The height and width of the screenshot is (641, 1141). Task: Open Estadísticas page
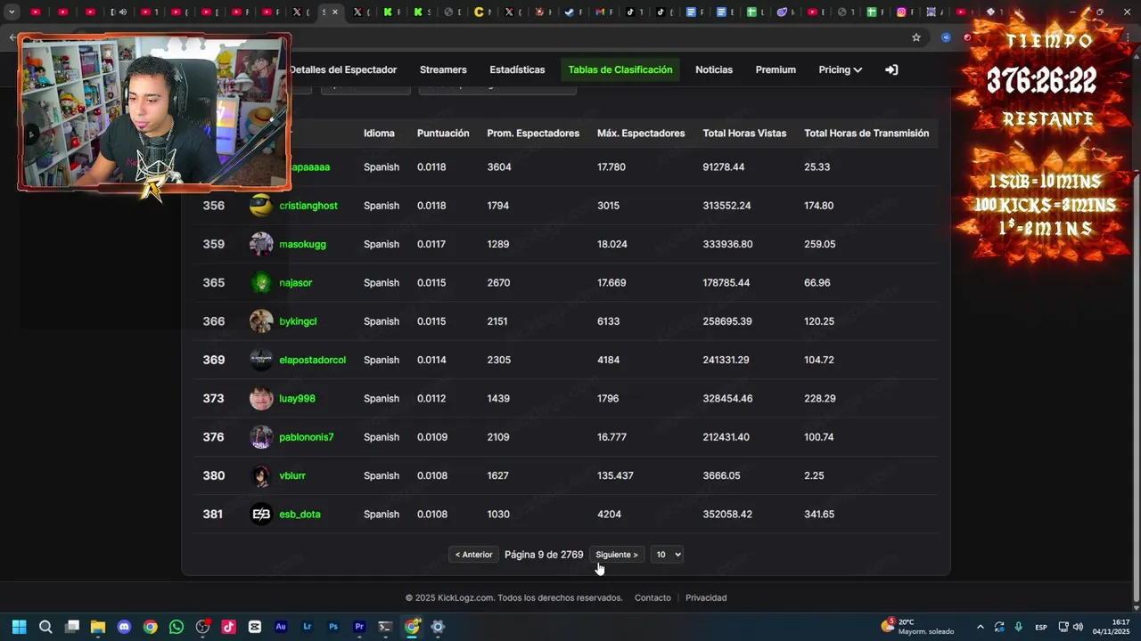517,69
